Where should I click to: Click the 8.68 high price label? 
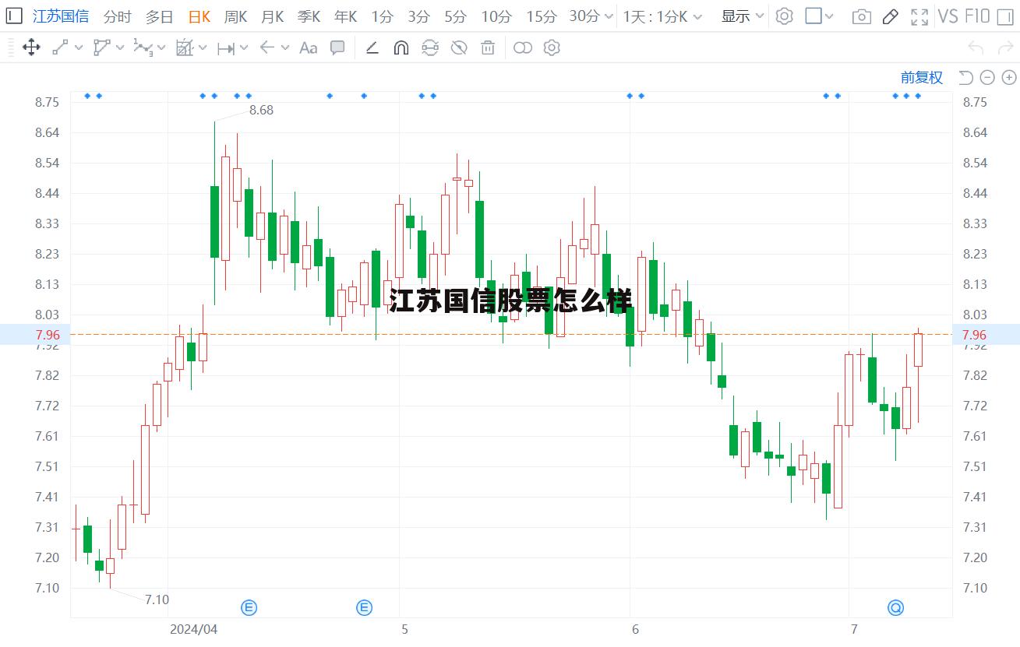pyautogui.click(x=261, y=110)
